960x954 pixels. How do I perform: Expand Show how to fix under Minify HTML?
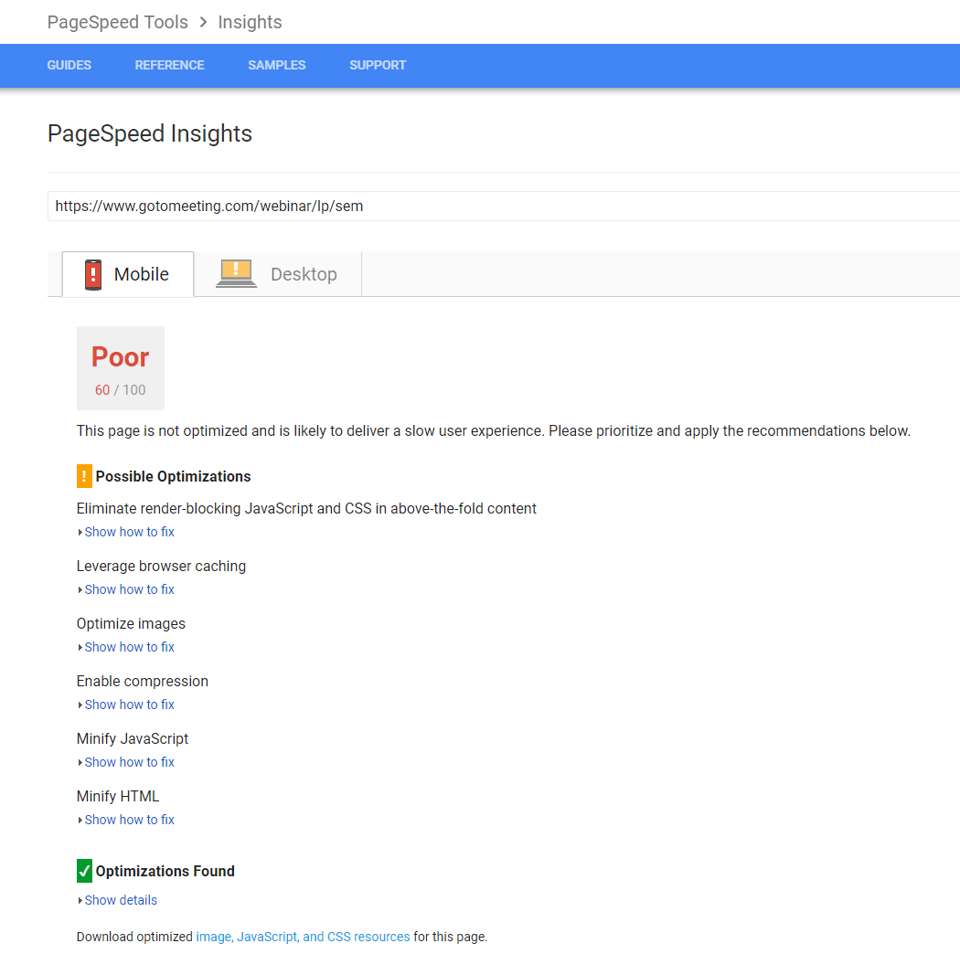tap(129, 820)
